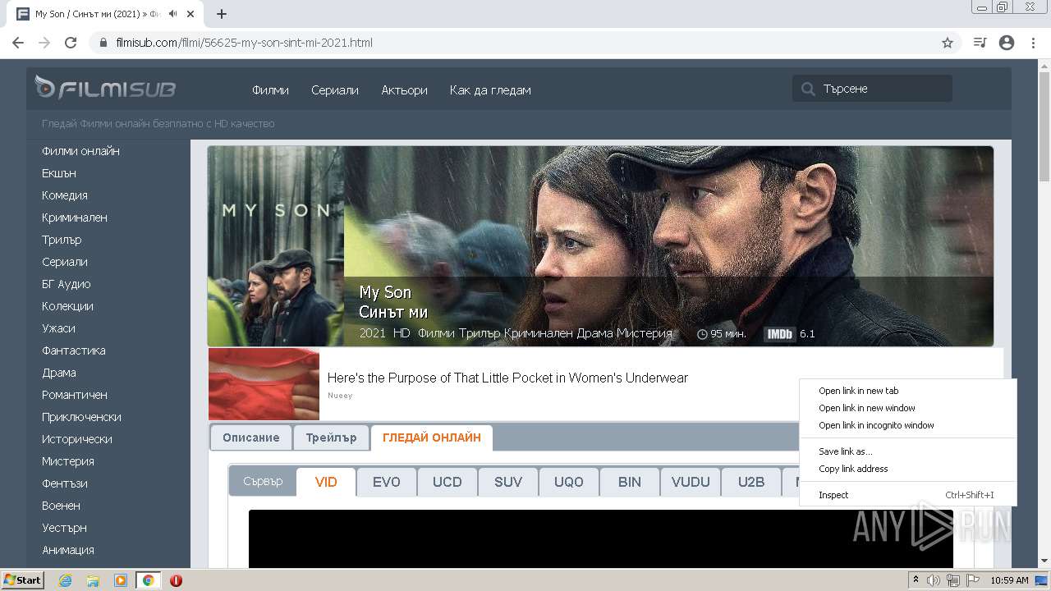Click the FilmiSub logo
Image resolution: width=1051 pixels, height=591 pixels.
(105, 88)
